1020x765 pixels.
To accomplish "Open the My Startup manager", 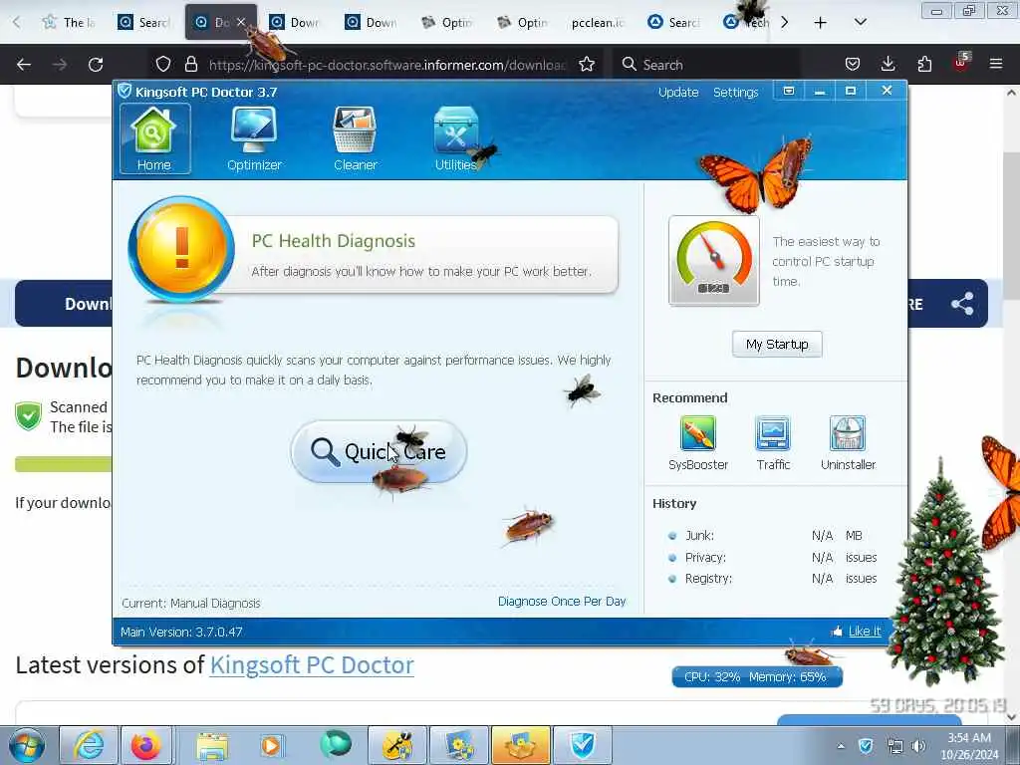I will click(777, 344).
